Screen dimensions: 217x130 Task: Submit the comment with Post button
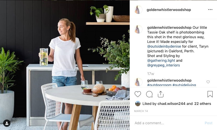pyautogui.click(x=208, y=123)
